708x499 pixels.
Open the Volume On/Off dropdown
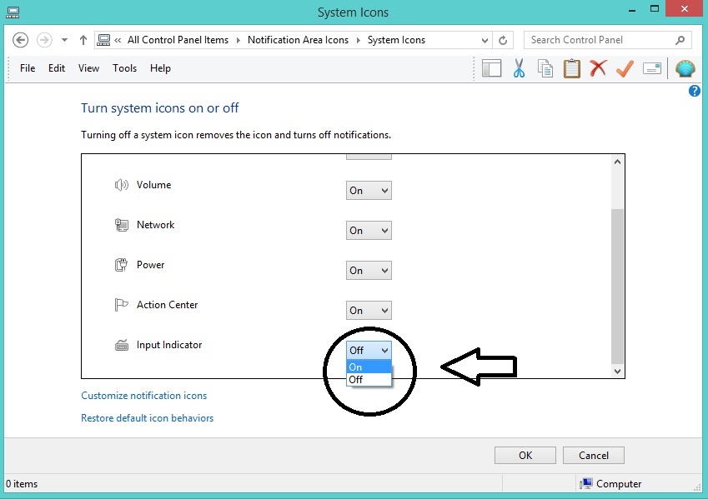click(x=369, y=191)
